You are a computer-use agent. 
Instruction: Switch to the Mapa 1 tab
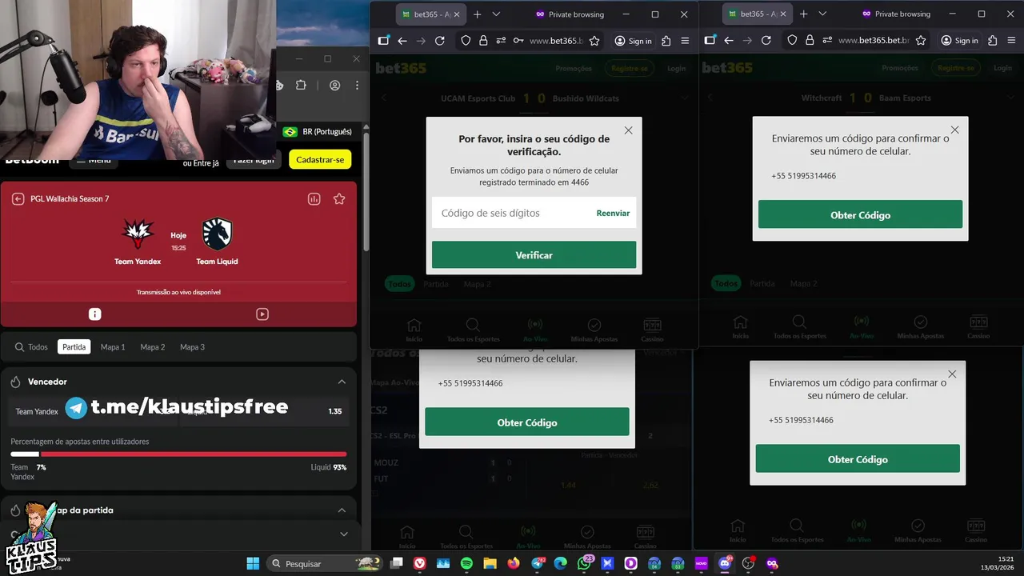(113, 347)
